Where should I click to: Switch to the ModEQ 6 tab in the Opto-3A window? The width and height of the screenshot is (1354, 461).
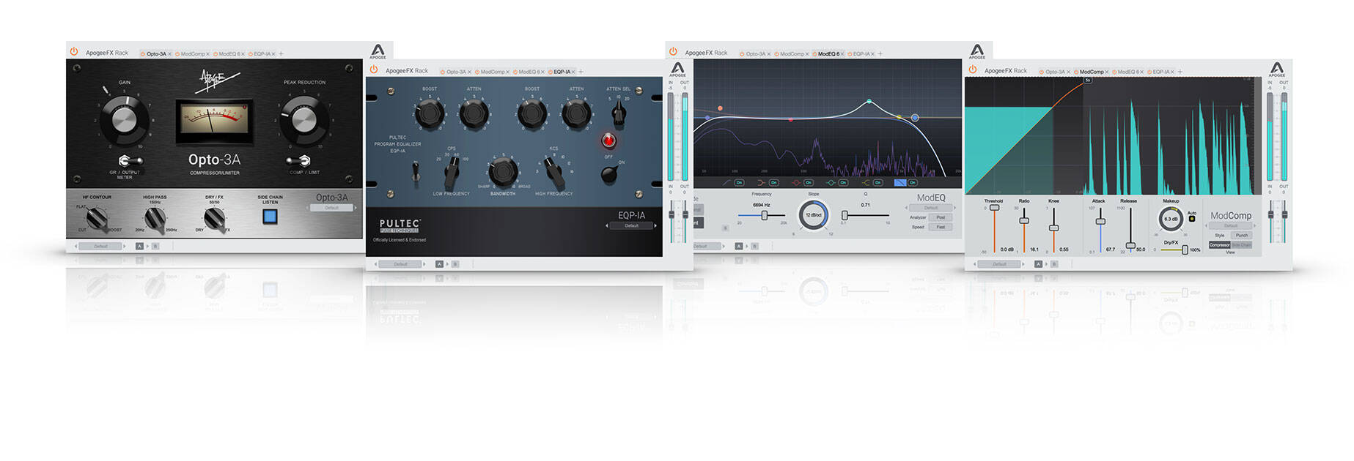click(x=229, y=54)
